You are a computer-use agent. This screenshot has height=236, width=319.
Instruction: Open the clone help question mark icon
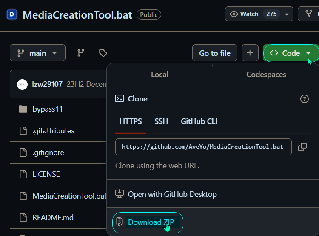click(305, 99)
